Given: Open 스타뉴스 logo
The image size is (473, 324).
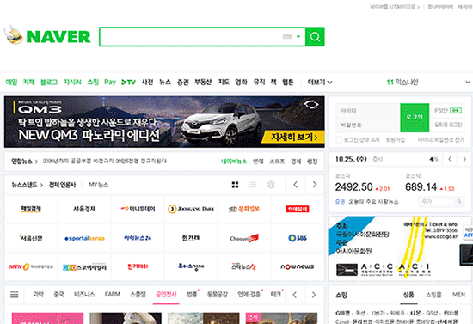Looking at the screenshot, I should pyautogui.click(x=244, y=266).
